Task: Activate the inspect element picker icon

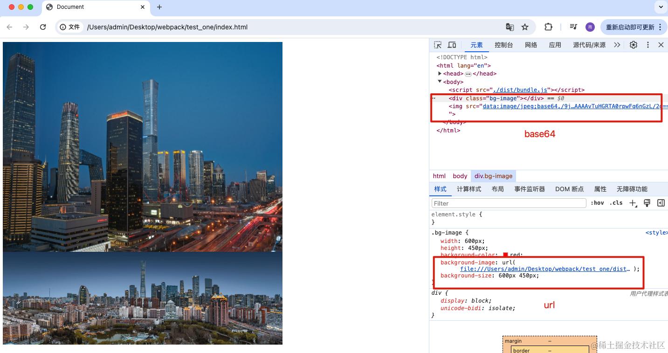Action: point(438,45)
